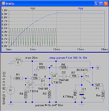Select the D2 1N4148 diode

[64, 76]
